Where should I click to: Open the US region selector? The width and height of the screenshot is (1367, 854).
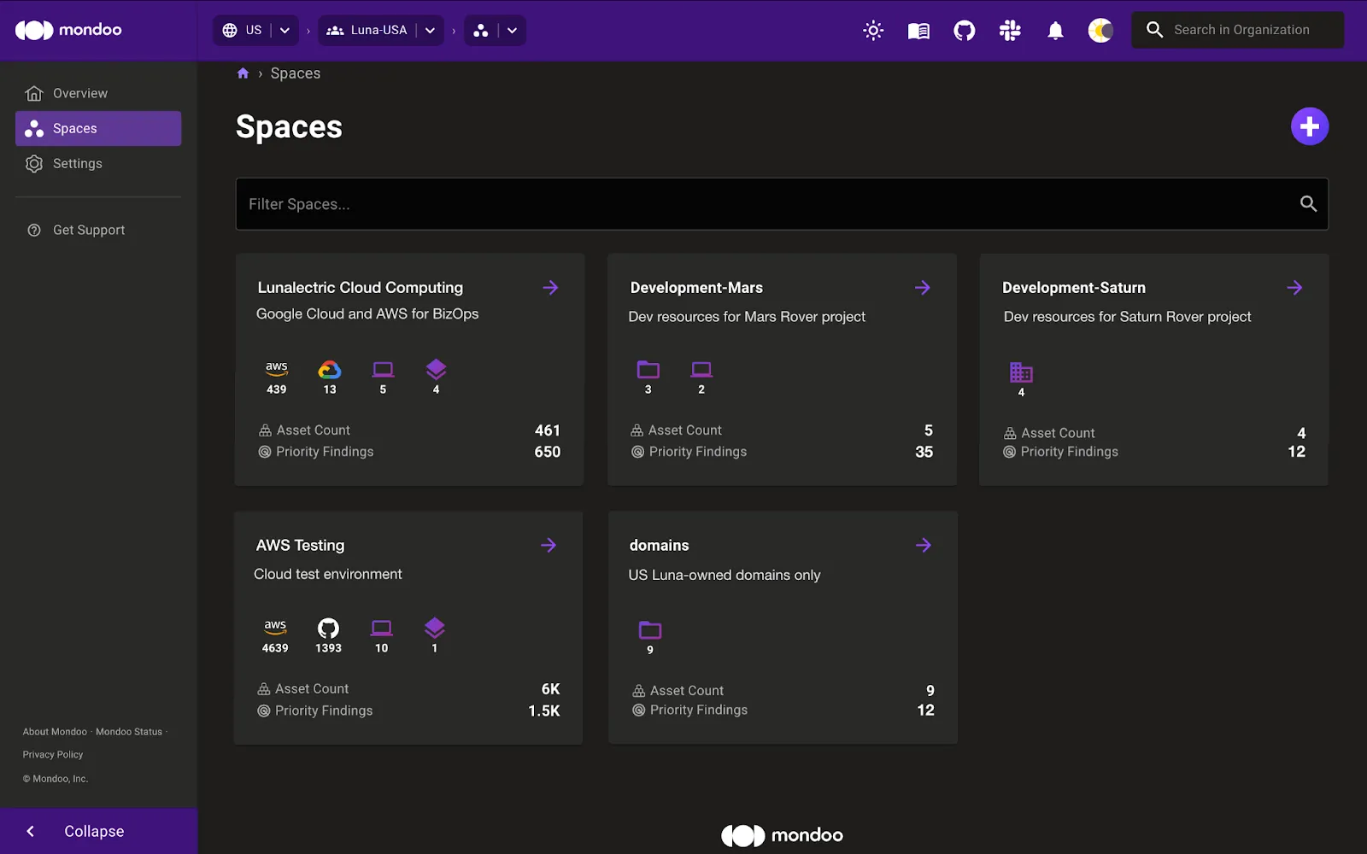(243, 30)
